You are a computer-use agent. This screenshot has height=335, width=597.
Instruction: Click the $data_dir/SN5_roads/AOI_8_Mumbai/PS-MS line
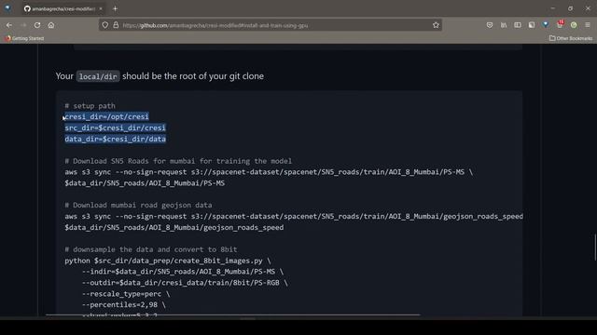point(145,183)
